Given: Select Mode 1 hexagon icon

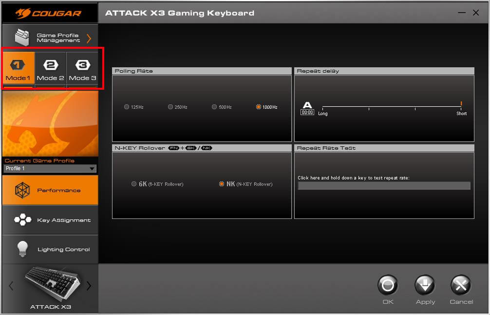Looking at the screenshot, I should point(18,65).
